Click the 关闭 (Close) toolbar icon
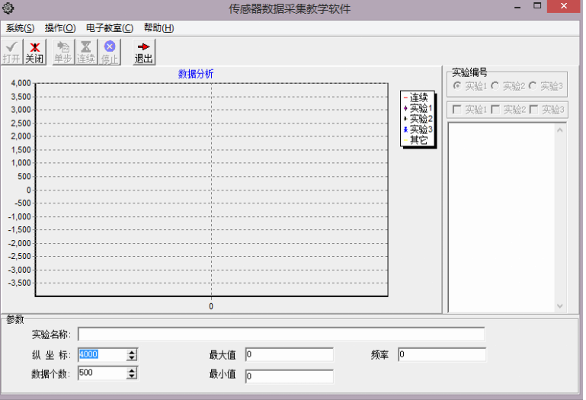Viewport: 586px width, 400px height. tap(34, 47)
